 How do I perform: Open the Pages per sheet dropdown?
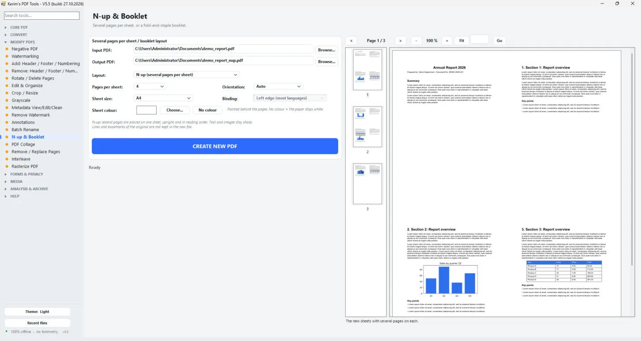(150, 87)
